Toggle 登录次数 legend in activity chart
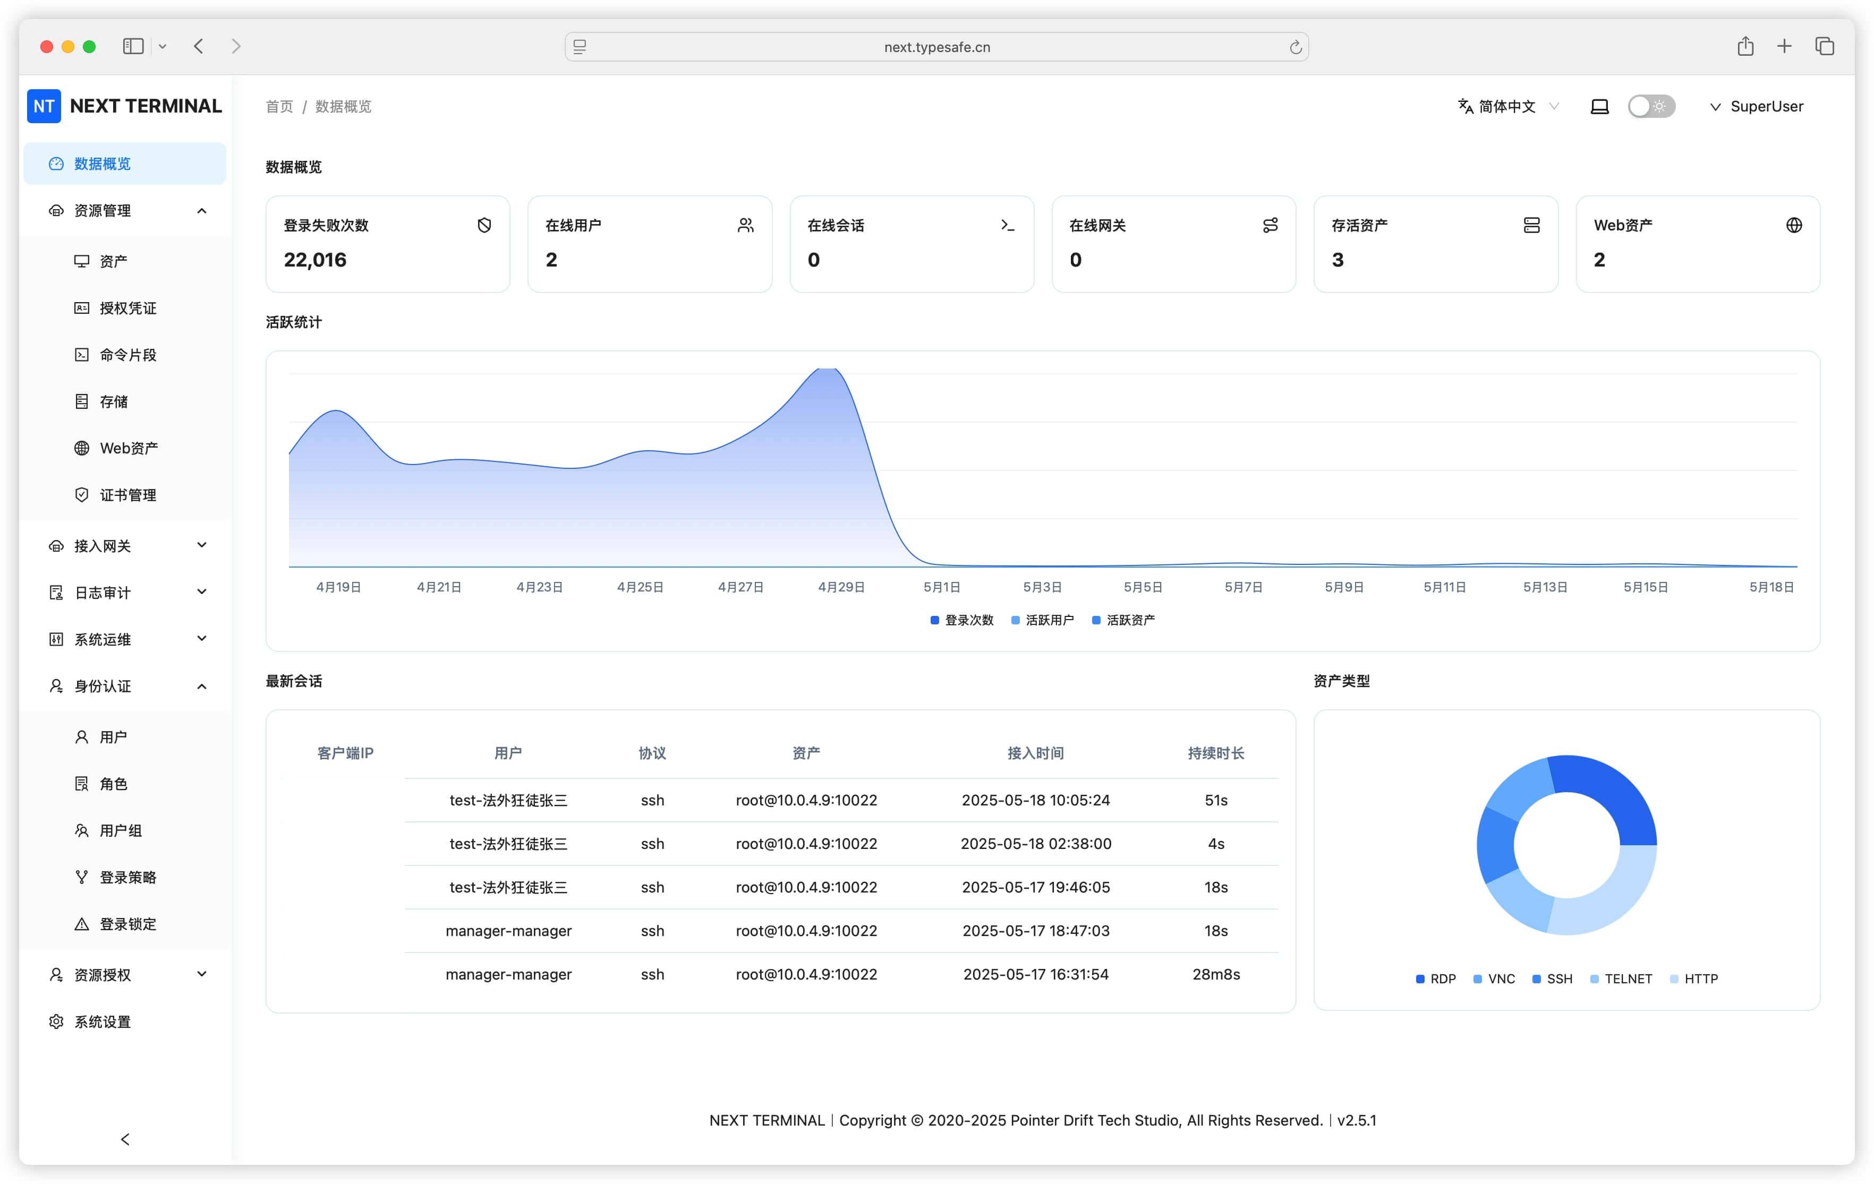 pyautogui.click(x=962, y=620)
